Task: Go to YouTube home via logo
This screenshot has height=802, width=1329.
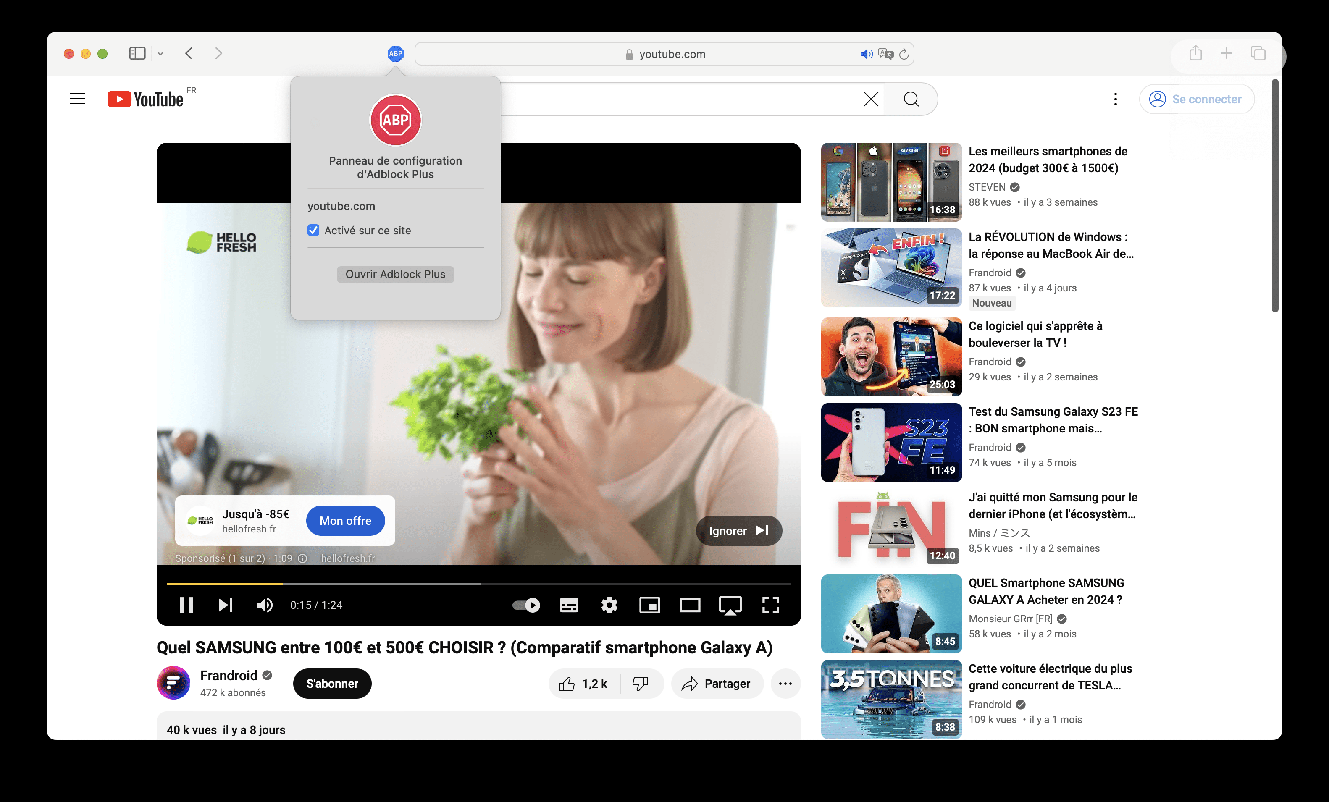Action: tap(146, 99)
